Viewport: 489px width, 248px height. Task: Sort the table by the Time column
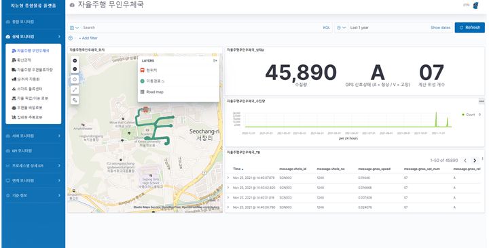[238, 169]
